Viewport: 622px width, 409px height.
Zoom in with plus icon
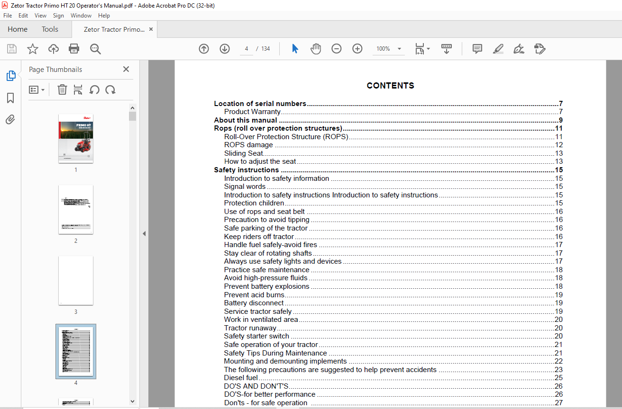pyautogui.click(x=357, y=49)
